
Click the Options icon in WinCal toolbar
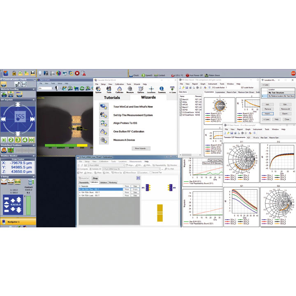pos(140,90)
